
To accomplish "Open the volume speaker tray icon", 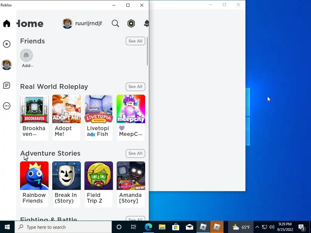I will 272,227.
